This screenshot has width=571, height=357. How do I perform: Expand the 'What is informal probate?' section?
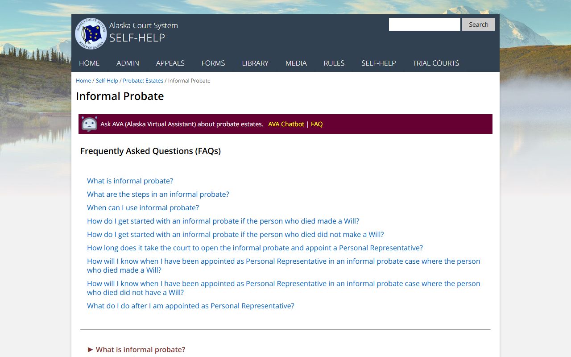[x=136, y=349]
